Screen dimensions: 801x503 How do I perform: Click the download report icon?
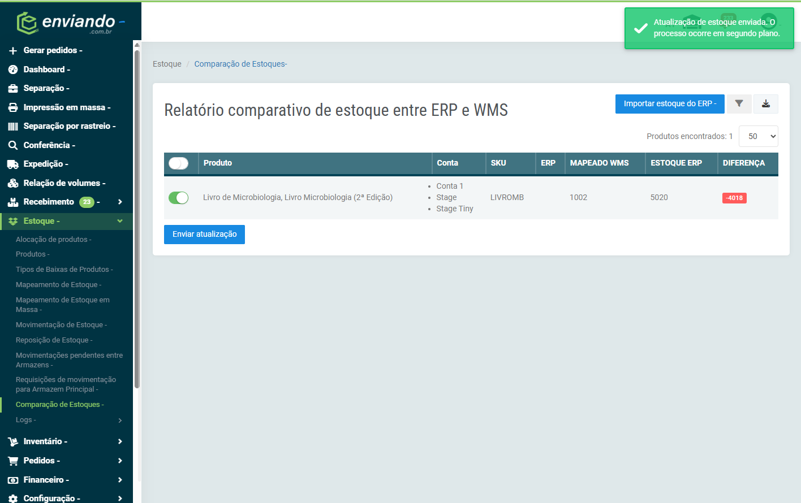click(x=766, y=104)
